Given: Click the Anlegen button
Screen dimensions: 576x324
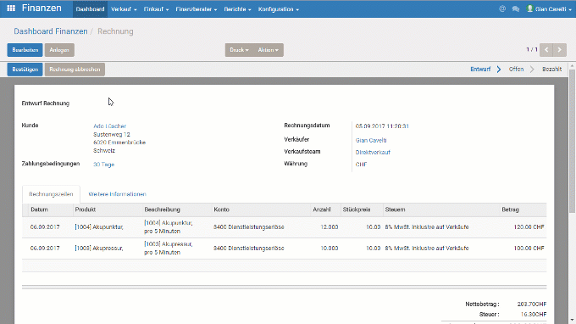Looking at the screenshot, I should point(59,50).
